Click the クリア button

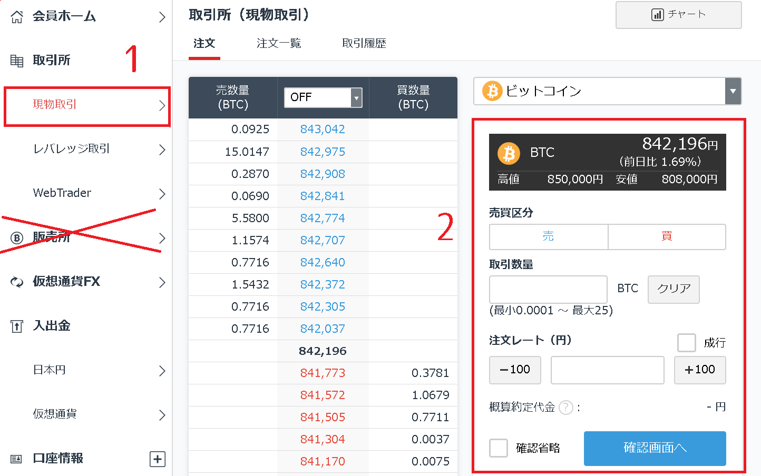674,289
